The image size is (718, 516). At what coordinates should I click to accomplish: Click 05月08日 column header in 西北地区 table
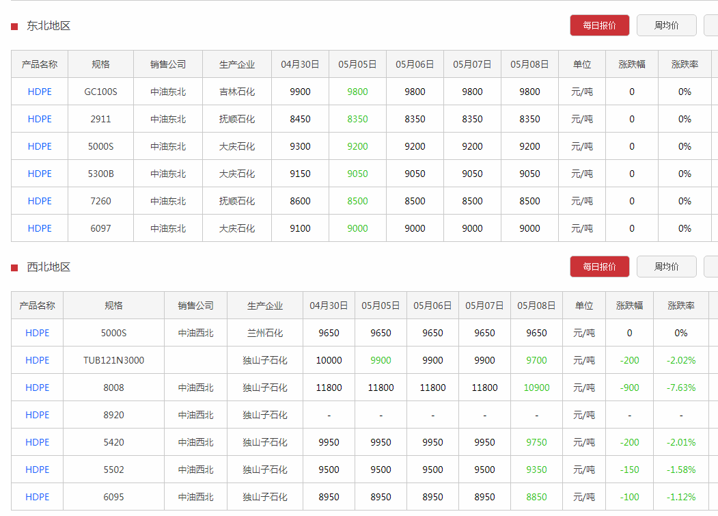537,305
